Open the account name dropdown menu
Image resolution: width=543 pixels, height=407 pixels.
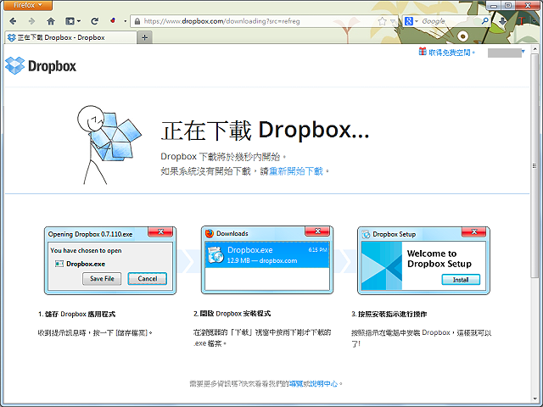click(507, 53)
